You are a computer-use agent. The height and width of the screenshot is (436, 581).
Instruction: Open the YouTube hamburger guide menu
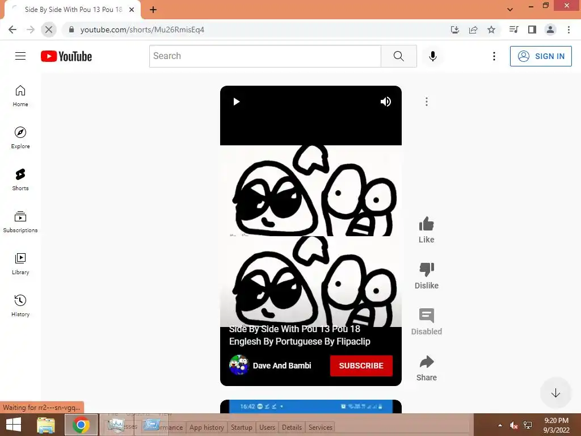pos(20,56)
